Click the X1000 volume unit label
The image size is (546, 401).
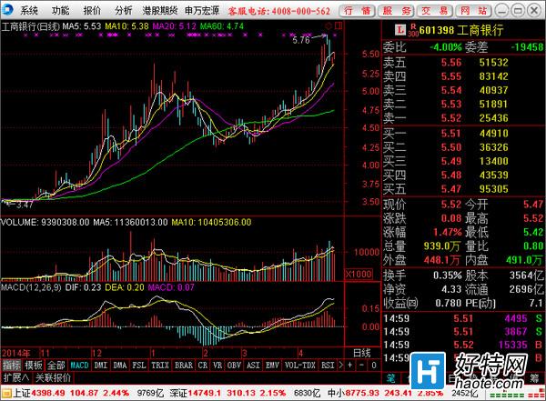[x=359, y=274]
